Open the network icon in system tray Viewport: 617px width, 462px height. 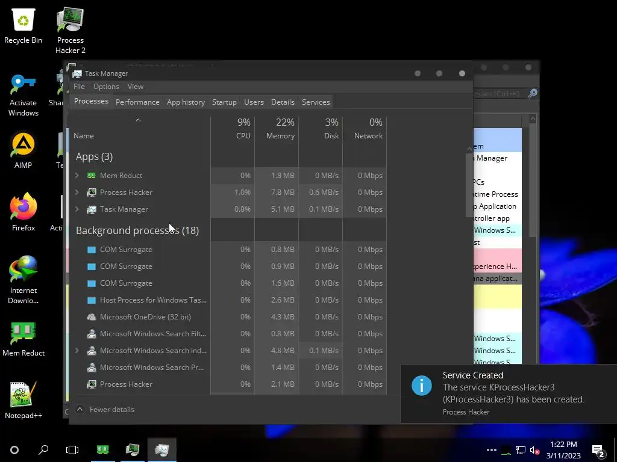pyautogui.click(x=521, y=450)
